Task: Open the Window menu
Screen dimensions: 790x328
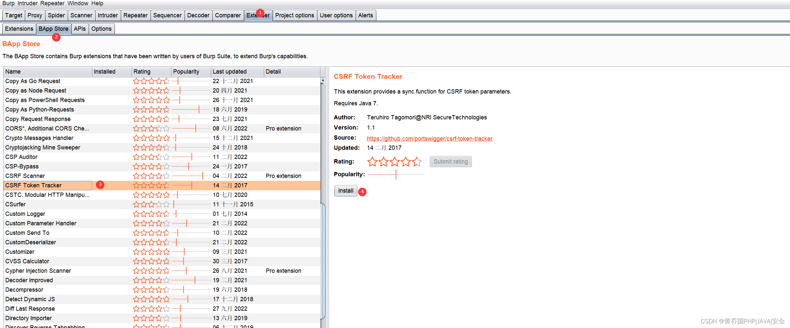Action: (78, 3)
